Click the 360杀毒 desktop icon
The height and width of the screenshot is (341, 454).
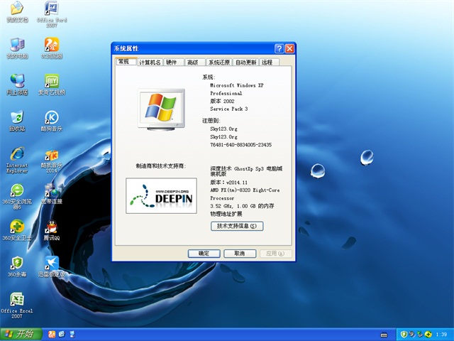(17, 264)
